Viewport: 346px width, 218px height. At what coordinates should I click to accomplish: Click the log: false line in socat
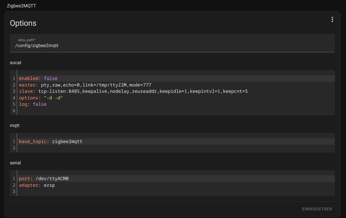tap(33, 104)
